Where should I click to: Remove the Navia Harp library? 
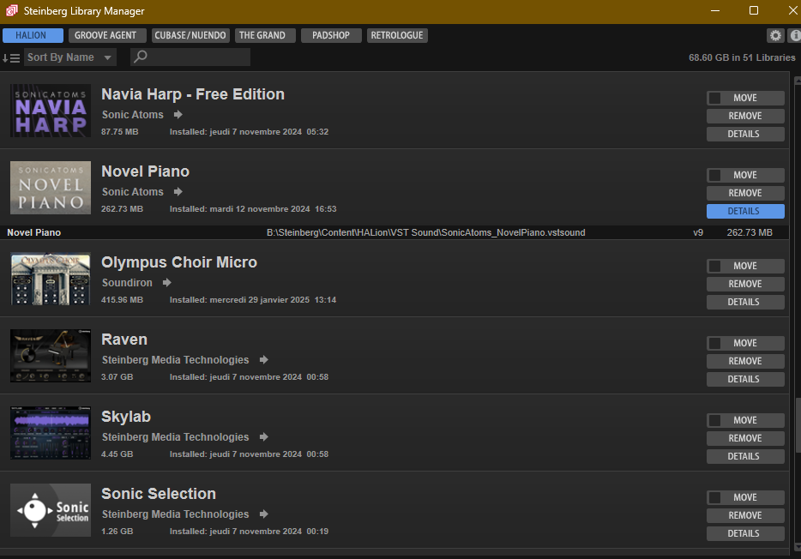click(745, 116)
